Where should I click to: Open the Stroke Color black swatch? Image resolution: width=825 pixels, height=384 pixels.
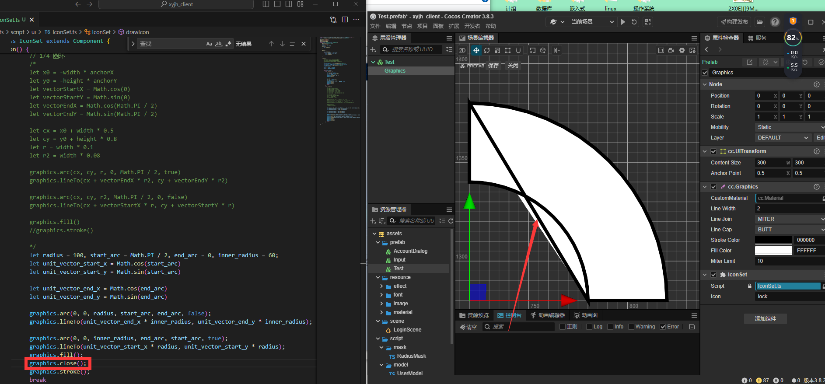[773, 240]
